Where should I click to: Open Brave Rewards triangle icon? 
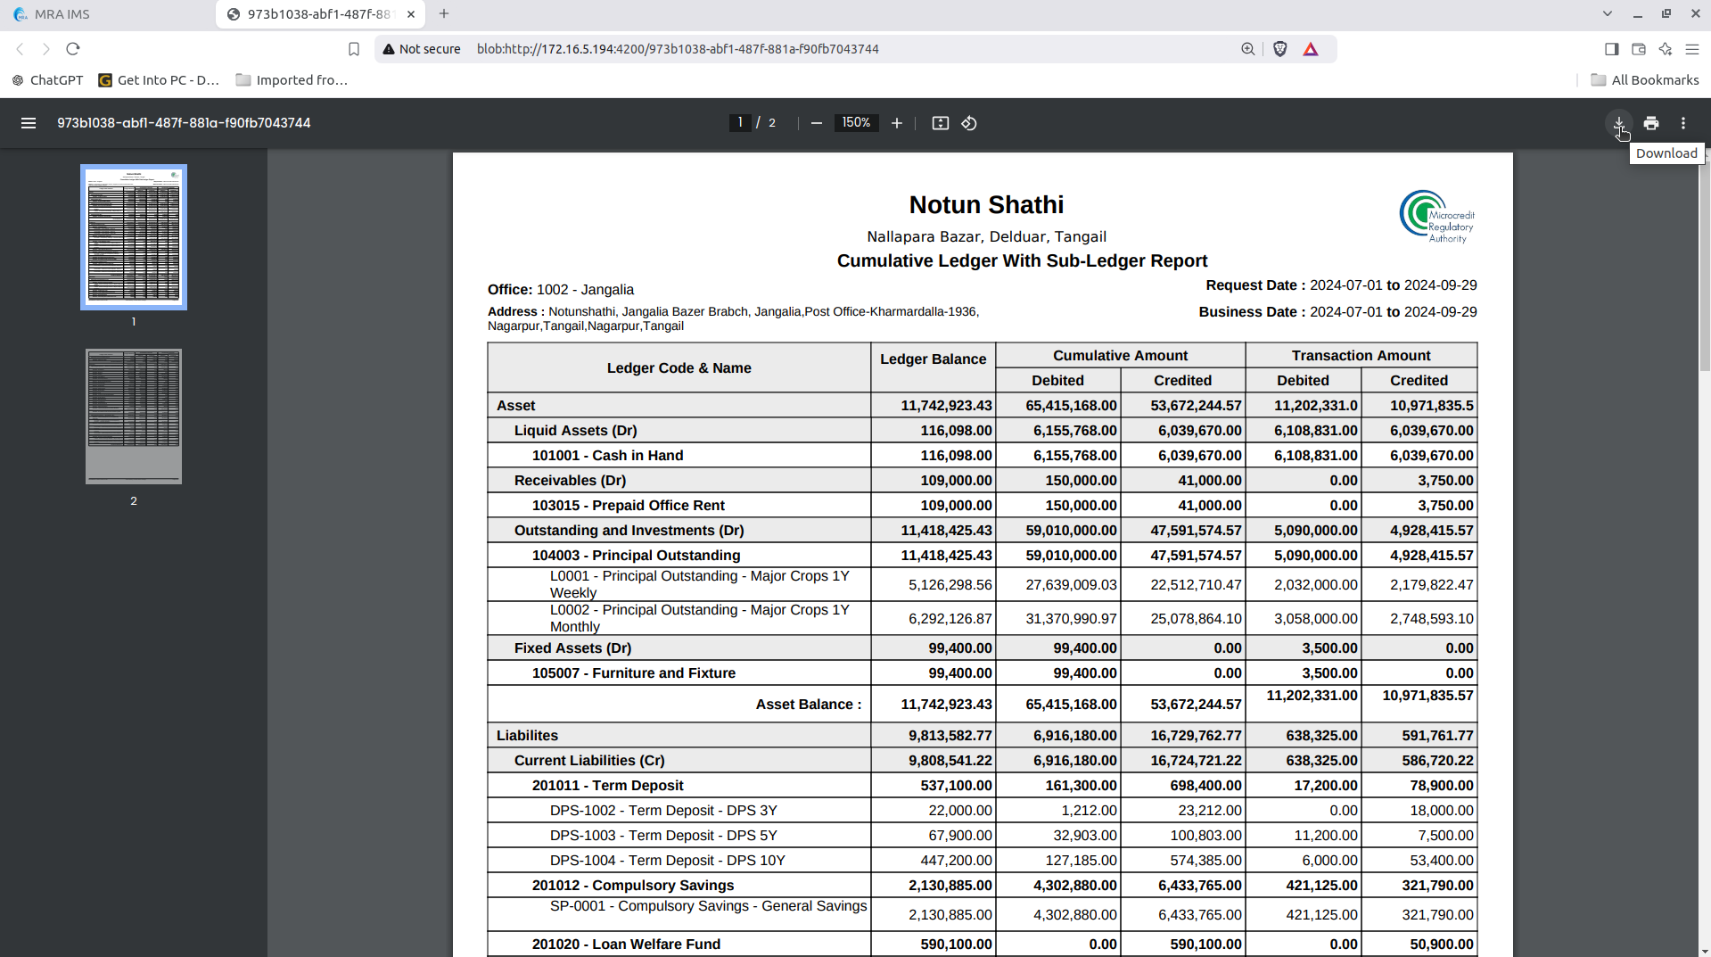[x=1311, y=49]
